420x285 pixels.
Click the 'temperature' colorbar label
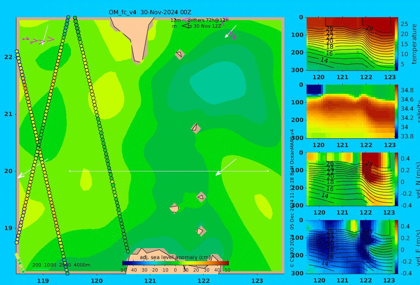tap(414, 44)
